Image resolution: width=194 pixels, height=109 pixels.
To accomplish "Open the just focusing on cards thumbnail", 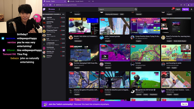I will pos(176,53).
